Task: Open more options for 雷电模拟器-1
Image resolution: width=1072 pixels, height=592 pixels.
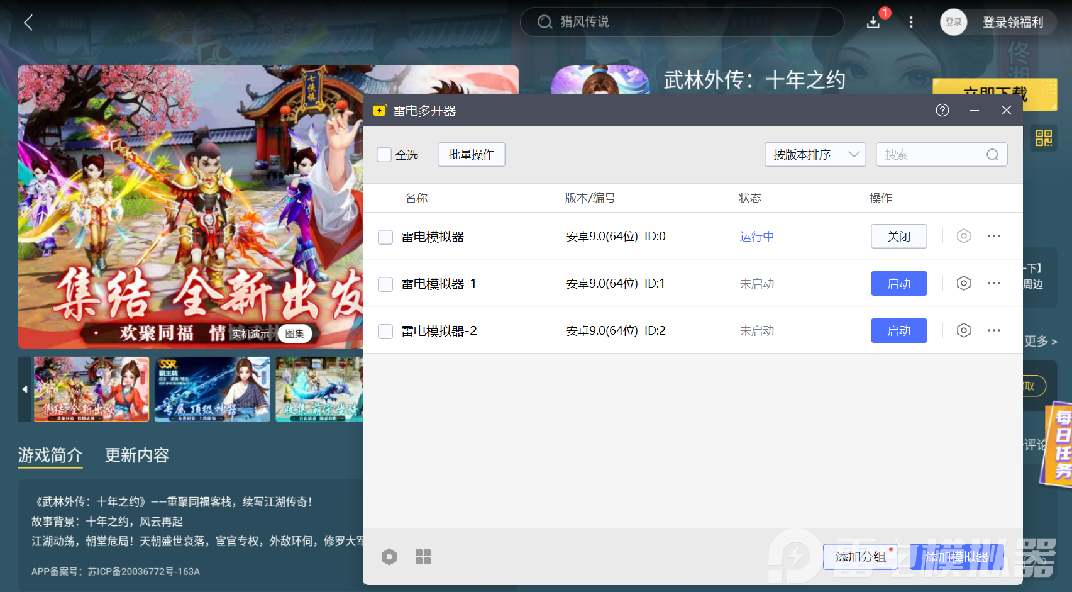Action: click(x=994, y=283)
